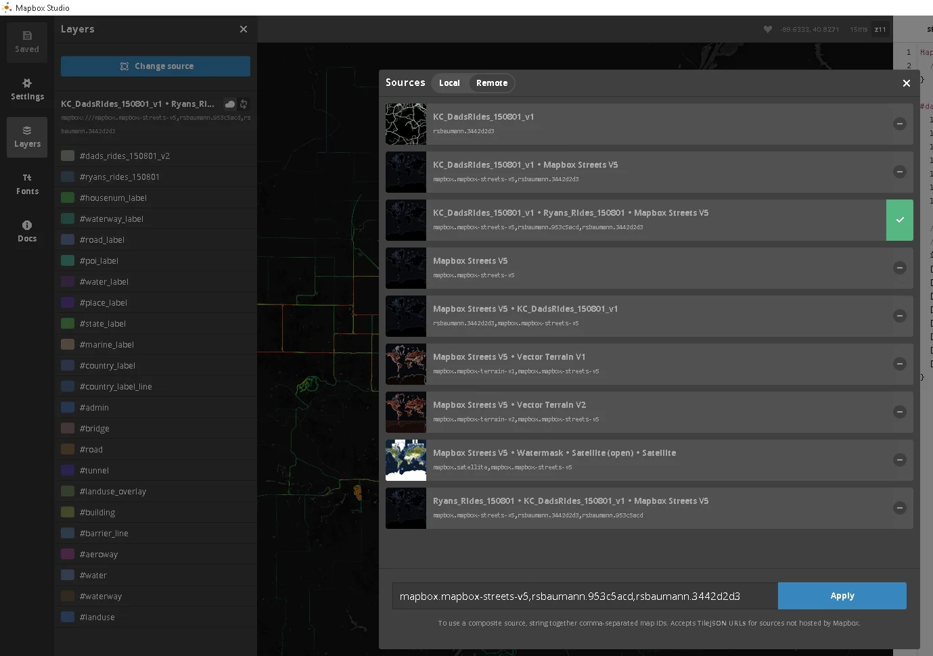Screen dimensions: 933x656
Task: Click the Apply button
Action: 842,596
